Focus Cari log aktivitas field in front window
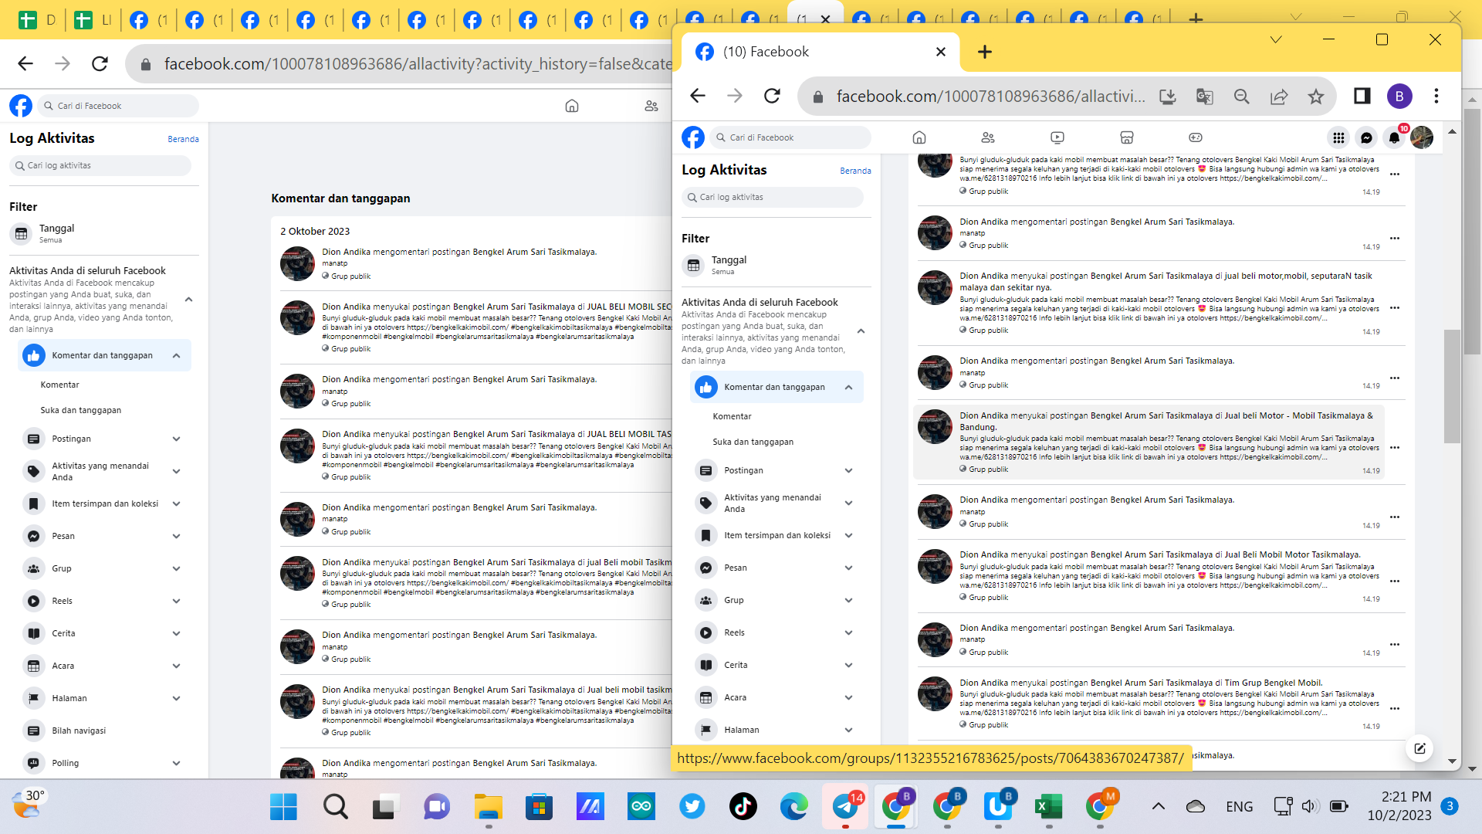The width and height of the screenshot is (1482, 834). (x=773, y=197)
